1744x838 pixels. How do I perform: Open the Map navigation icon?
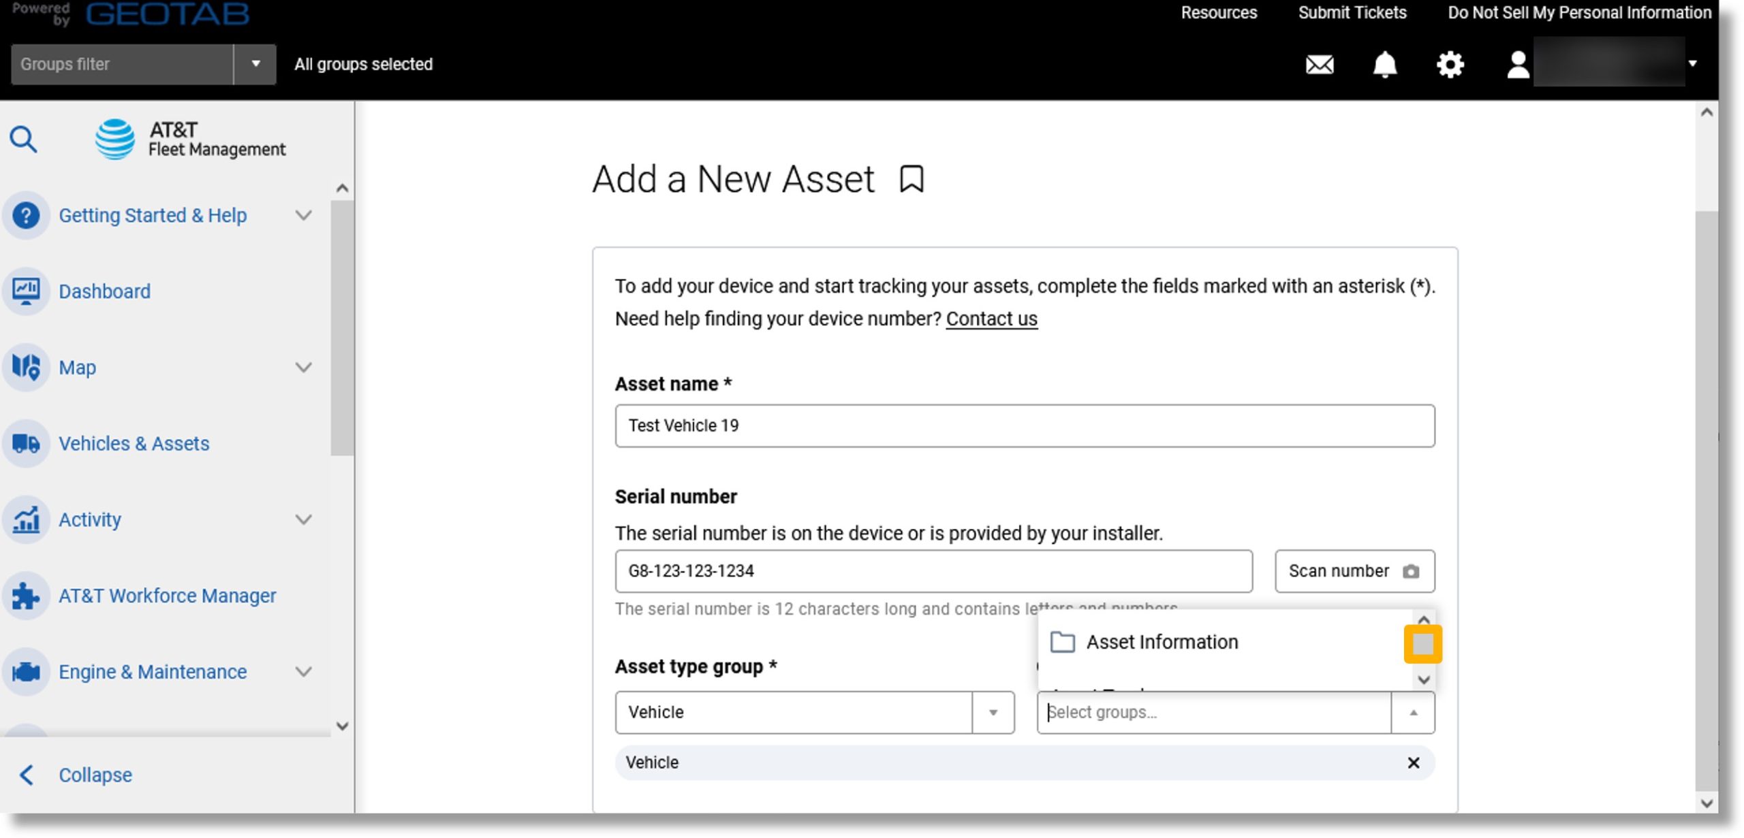pyautogui.click(x=26, y=367)
